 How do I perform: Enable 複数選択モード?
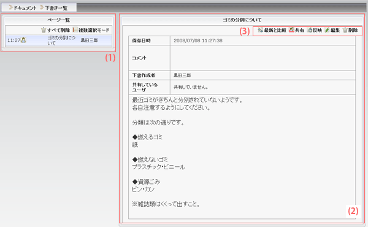pyautogui.click(x=94, y=30)
